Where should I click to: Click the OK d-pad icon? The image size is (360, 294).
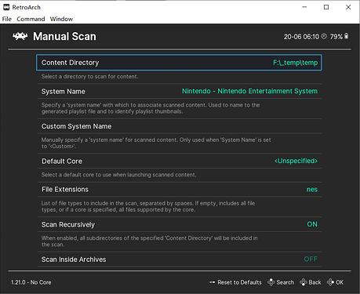pos(330,282)
